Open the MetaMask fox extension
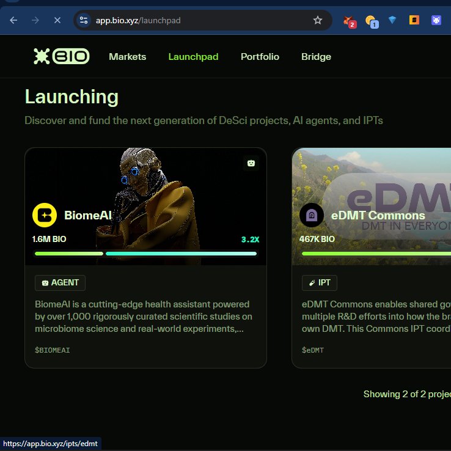Image resolution: width=451 pixels, height=451 pixels. tap(349, 21)
